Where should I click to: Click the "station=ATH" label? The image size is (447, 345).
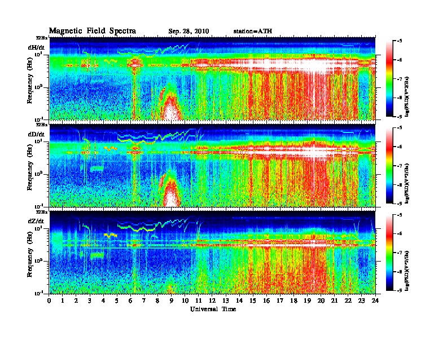[253, 31]
